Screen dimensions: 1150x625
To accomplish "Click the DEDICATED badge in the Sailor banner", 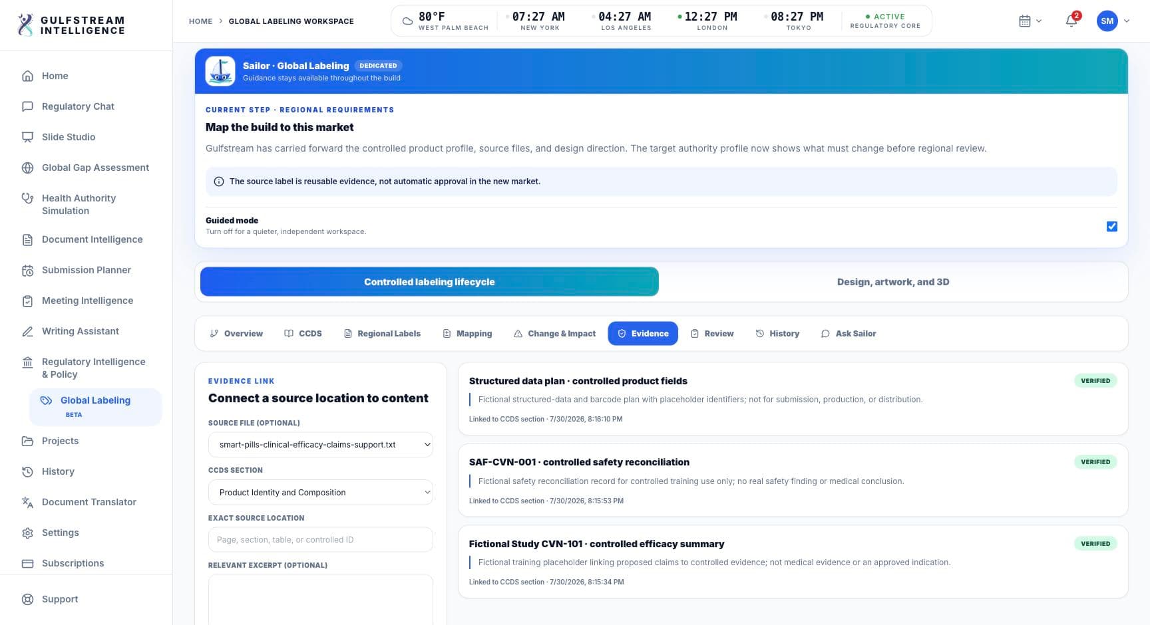I will [378, 66].
